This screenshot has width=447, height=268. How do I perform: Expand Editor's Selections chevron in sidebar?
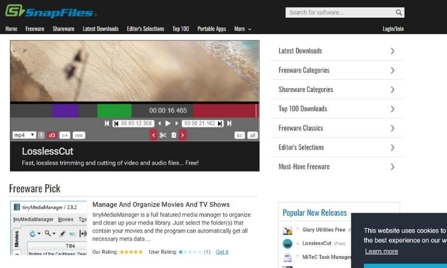pyautogui.click(x=393, y=148)
